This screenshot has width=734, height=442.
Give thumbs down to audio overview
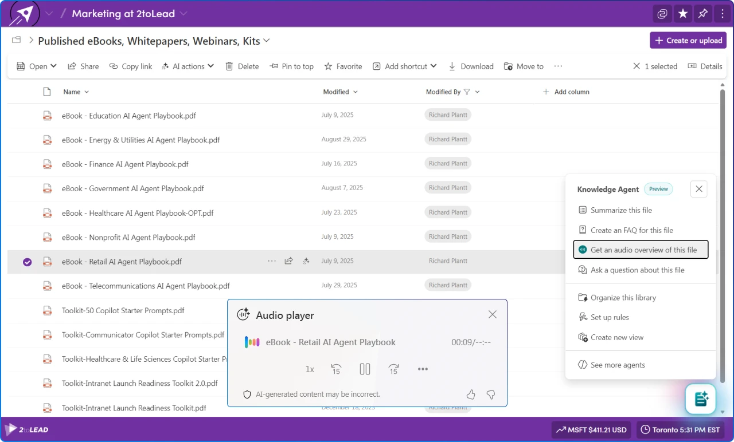click(x=491, y=394)
